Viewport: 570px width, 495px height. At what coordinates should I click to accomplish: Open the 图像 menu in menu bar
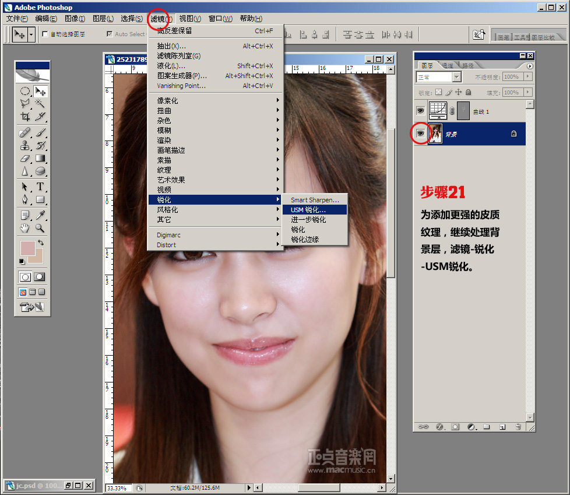(75, 19)
